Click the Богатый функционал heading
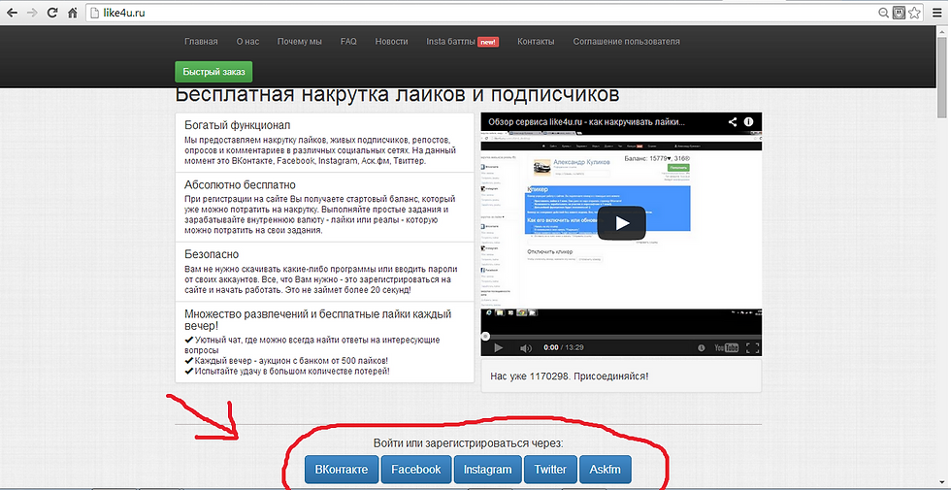Viewport: 951px width, 490px height. click(237, 125)
